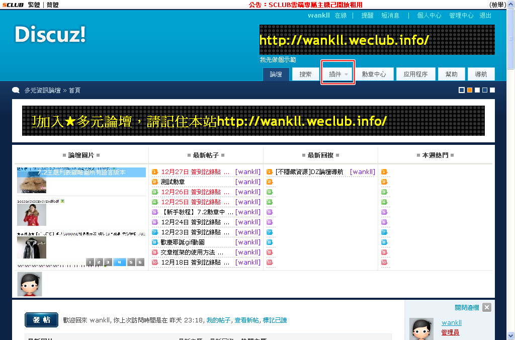This screenshot has width=515, height=340.
Task: Open the 12月26日 簽到記錄貼 post
Action: (x=195, y=192)
